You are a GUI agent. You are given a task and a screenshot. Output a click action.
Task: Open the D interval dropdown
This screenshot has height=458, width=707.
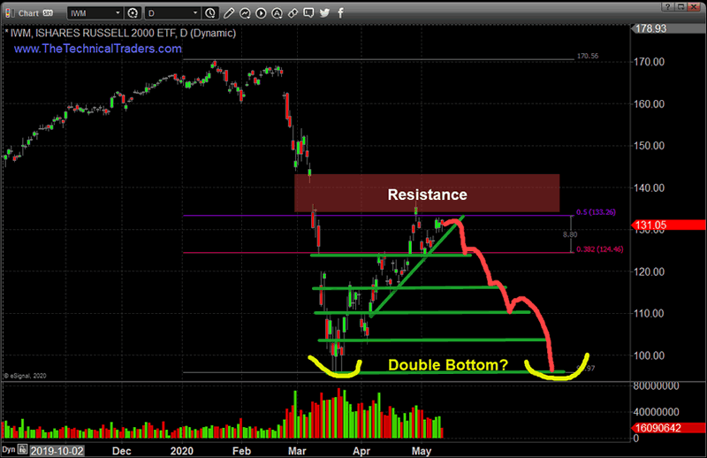pyautogui.click(x=172, y=13)
